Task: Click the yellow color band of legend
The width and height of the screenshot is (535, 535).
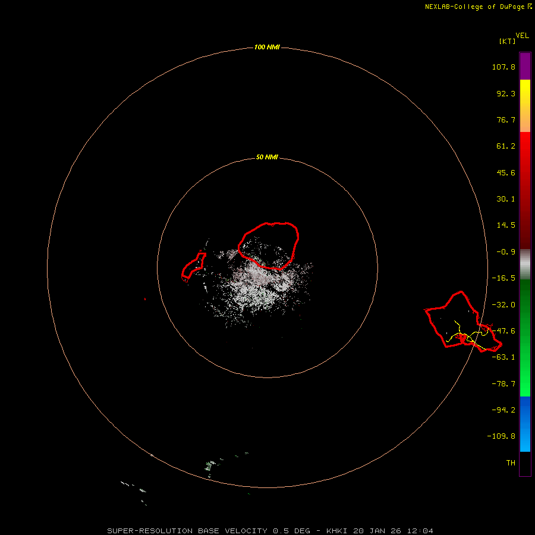Action: click(525, 106)
